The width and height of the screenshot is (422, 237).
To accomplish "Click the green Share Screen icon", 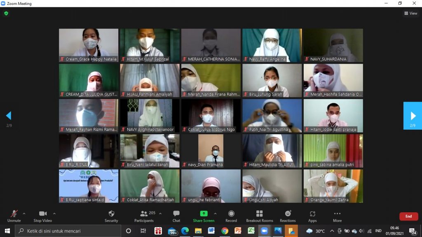I will (x=204, y=214).
